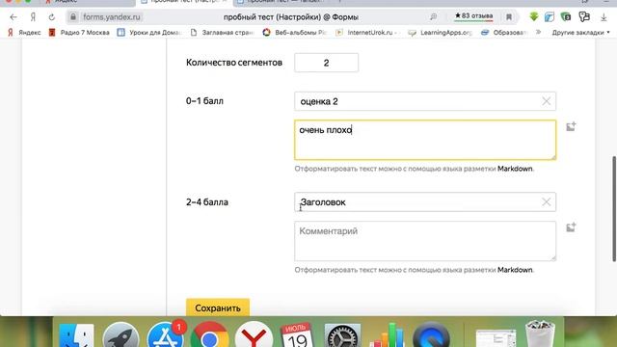
Task: Open browser downloads arrow icon
Action: pyautogui.click(x=604, y=17)
